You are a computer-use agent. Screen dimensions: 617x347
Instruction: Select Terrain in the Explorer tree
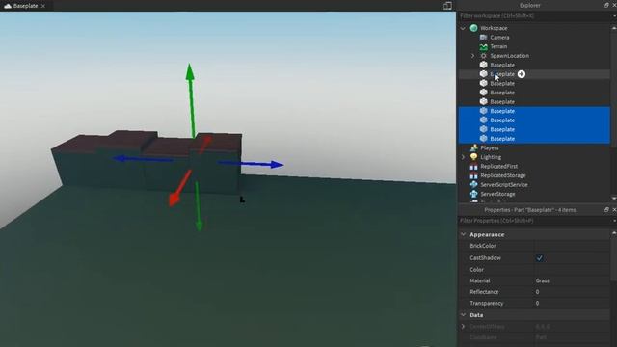click(498, 46)
